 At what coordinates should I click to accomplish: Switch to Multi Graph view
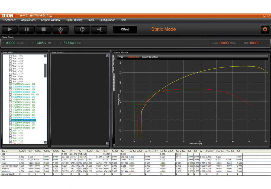[x=133, y=57]
